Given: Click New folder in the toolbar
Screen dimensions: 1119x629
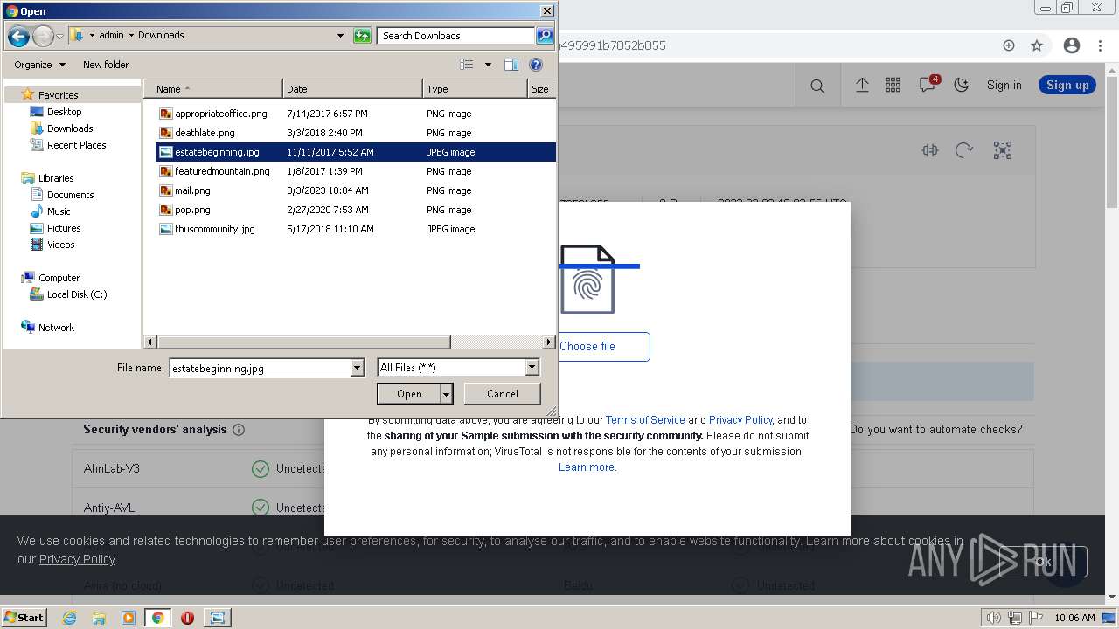Looking at the screenshot, I should [x=106, y=65].
